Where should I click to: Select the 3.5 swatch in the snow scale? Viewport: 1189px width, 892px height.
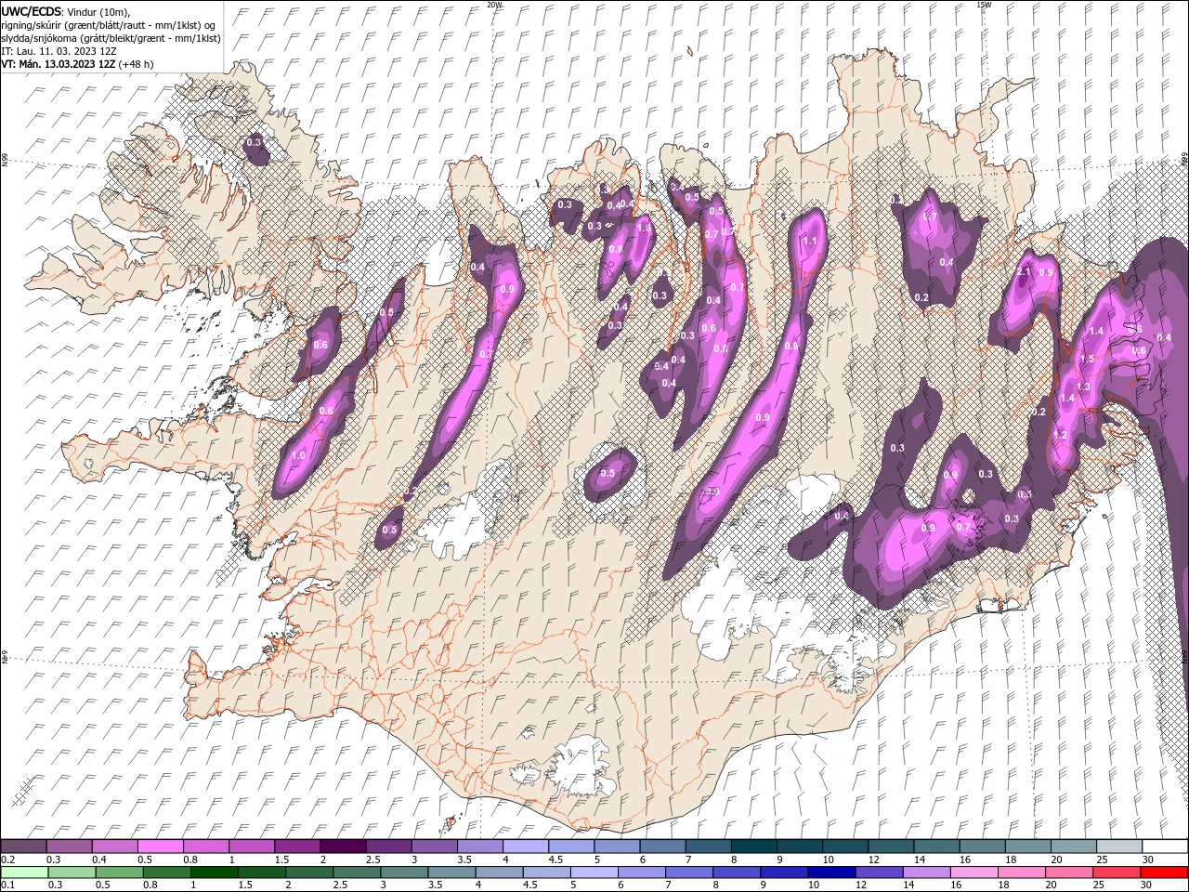(481, 846)
